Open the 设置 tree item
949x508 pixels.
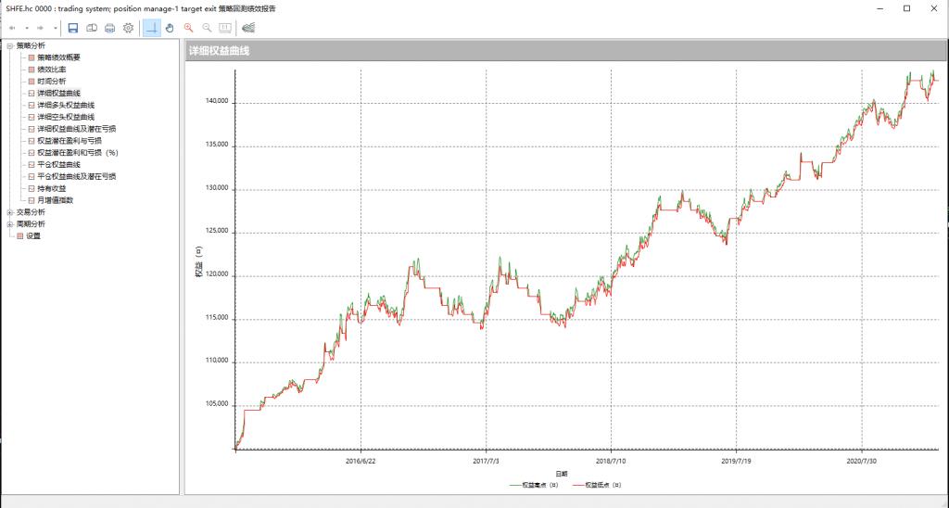[x=33, y=236]
